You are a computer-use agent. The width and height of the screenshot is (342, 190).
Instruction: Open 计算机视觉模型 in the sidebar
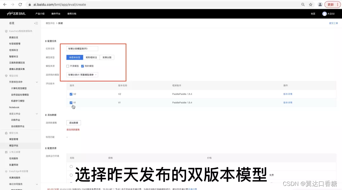click(x=19, y=88)
